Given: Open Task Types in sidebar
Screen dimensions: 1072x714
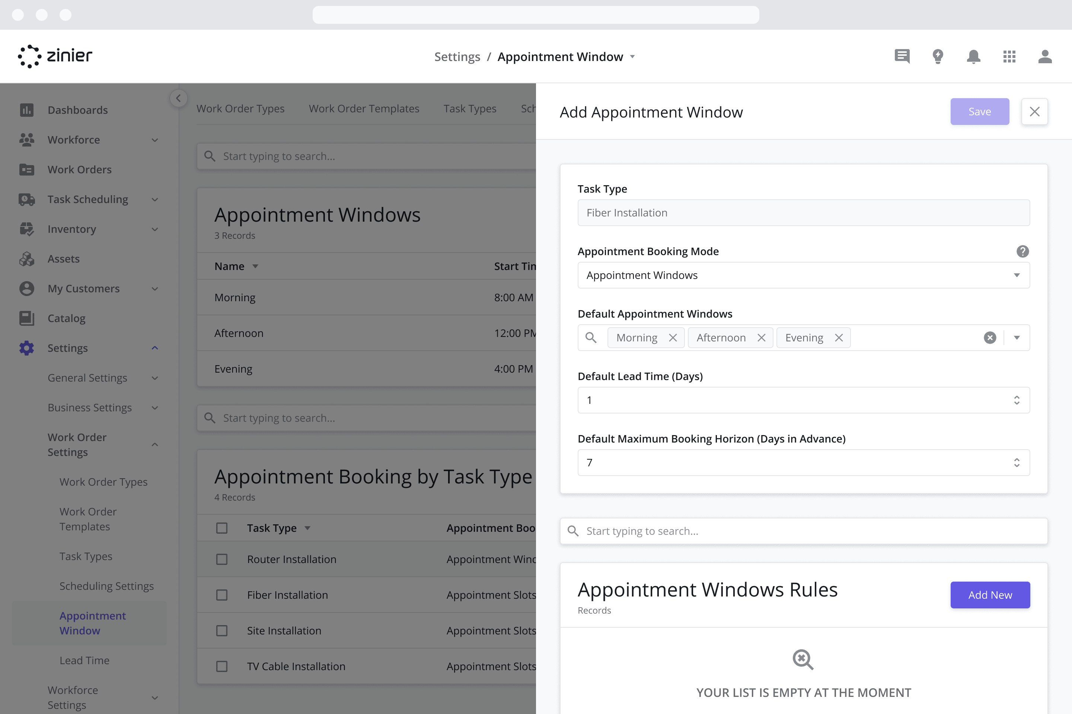Looking at the screenshot, I should 86,556.
